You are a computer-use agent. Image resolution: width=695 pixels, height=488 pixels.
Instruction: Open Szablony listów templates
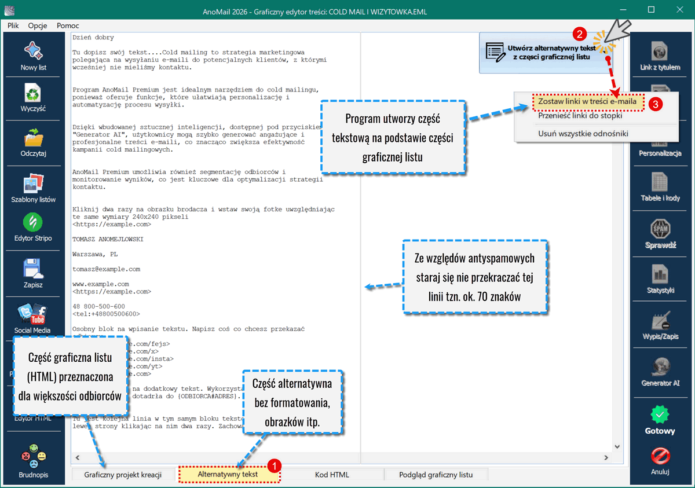33,183
